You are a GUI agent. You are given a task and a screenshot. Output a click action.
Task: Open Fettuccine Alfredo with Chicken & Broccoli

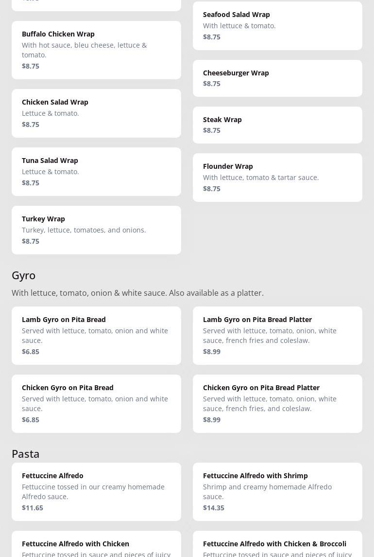coord(277,545)
